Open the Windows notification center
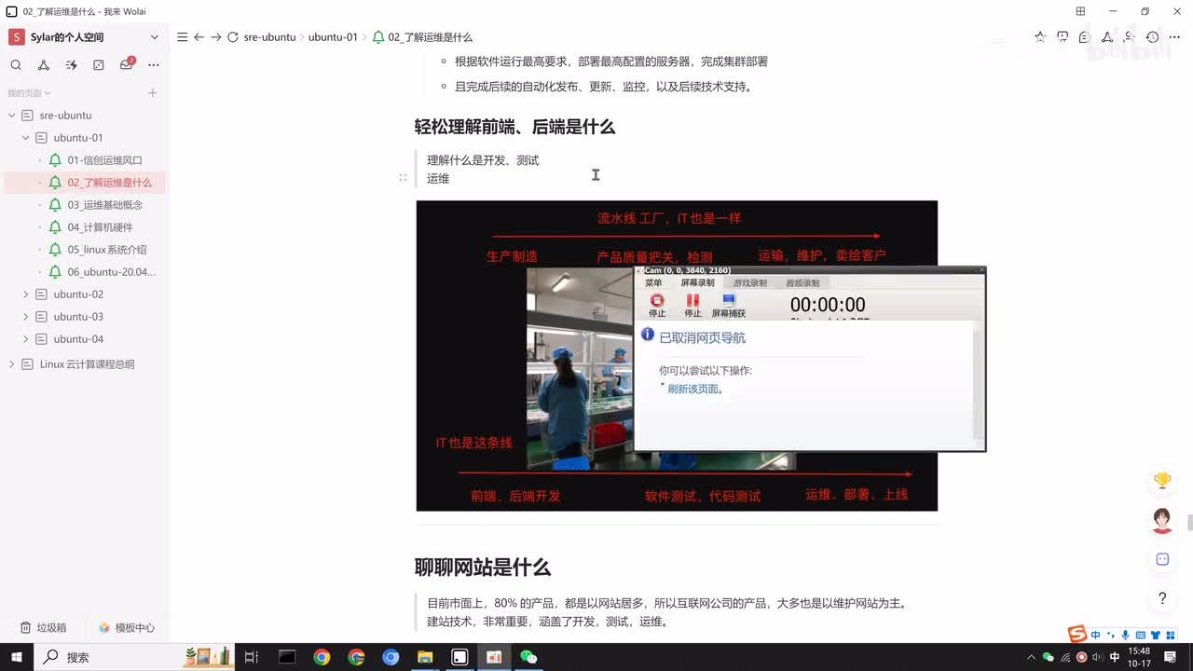Screen dimensions: 1193x671 [1171, 657]
